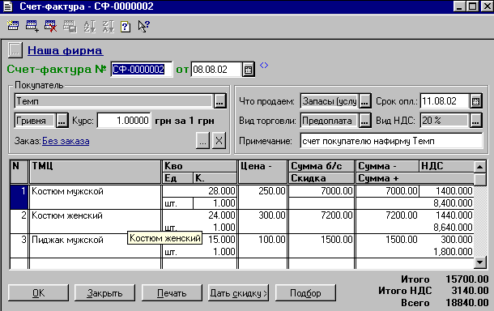Click the 1500.00 value under Сумма б/с
Image resolution: width=494 pixels, height=311 pixels.
coord(322,240)
